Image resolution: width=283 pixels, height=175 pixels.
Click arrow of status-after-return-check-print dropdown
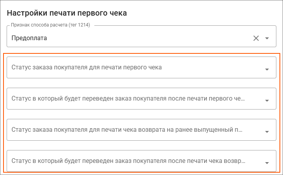(x=267, y=163)
